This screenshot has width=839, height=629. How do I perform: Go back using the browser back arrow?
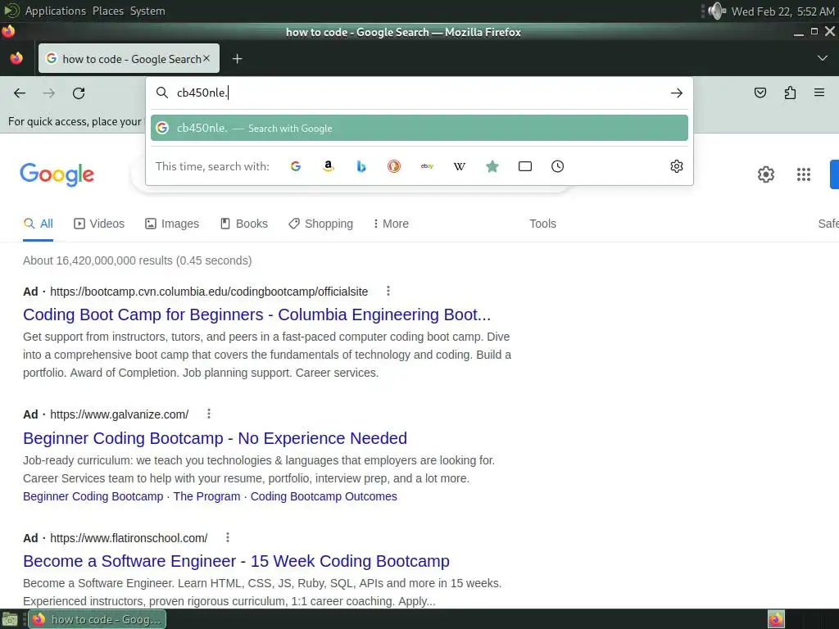[20, 93]
